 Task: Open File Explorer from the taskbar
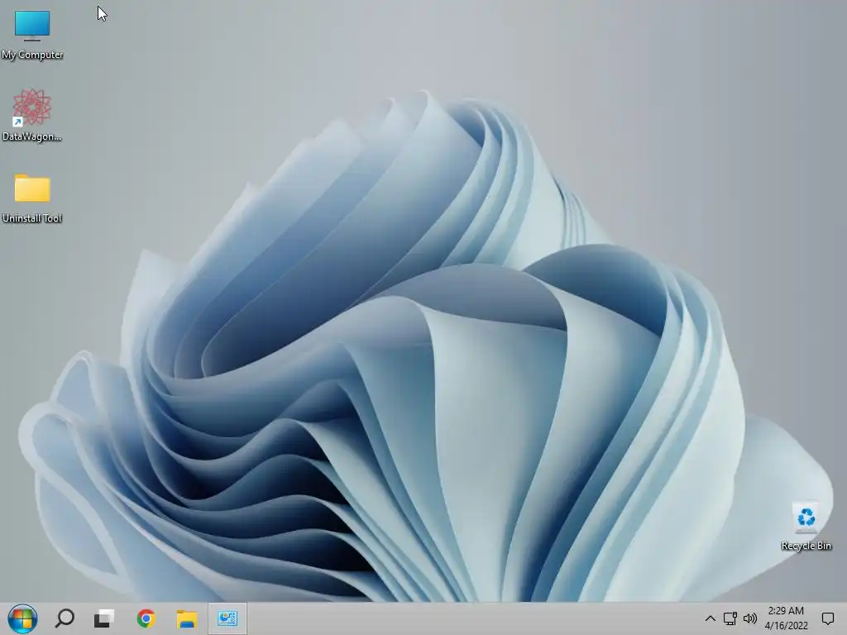187,618
